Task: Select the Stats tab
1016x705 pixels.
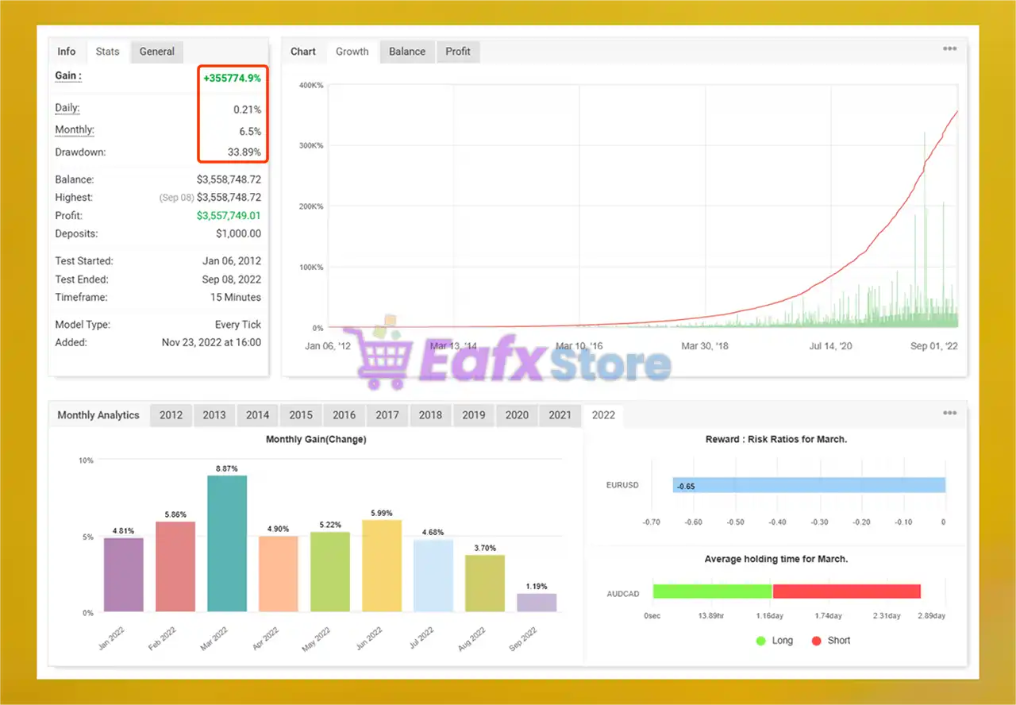Action: point(107,52)
